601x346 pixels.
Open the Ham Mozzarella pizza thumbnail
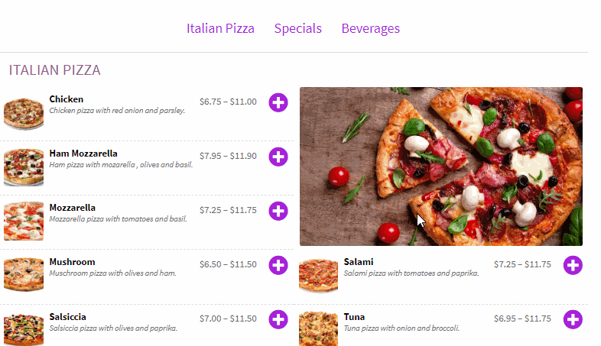(24, 167)
